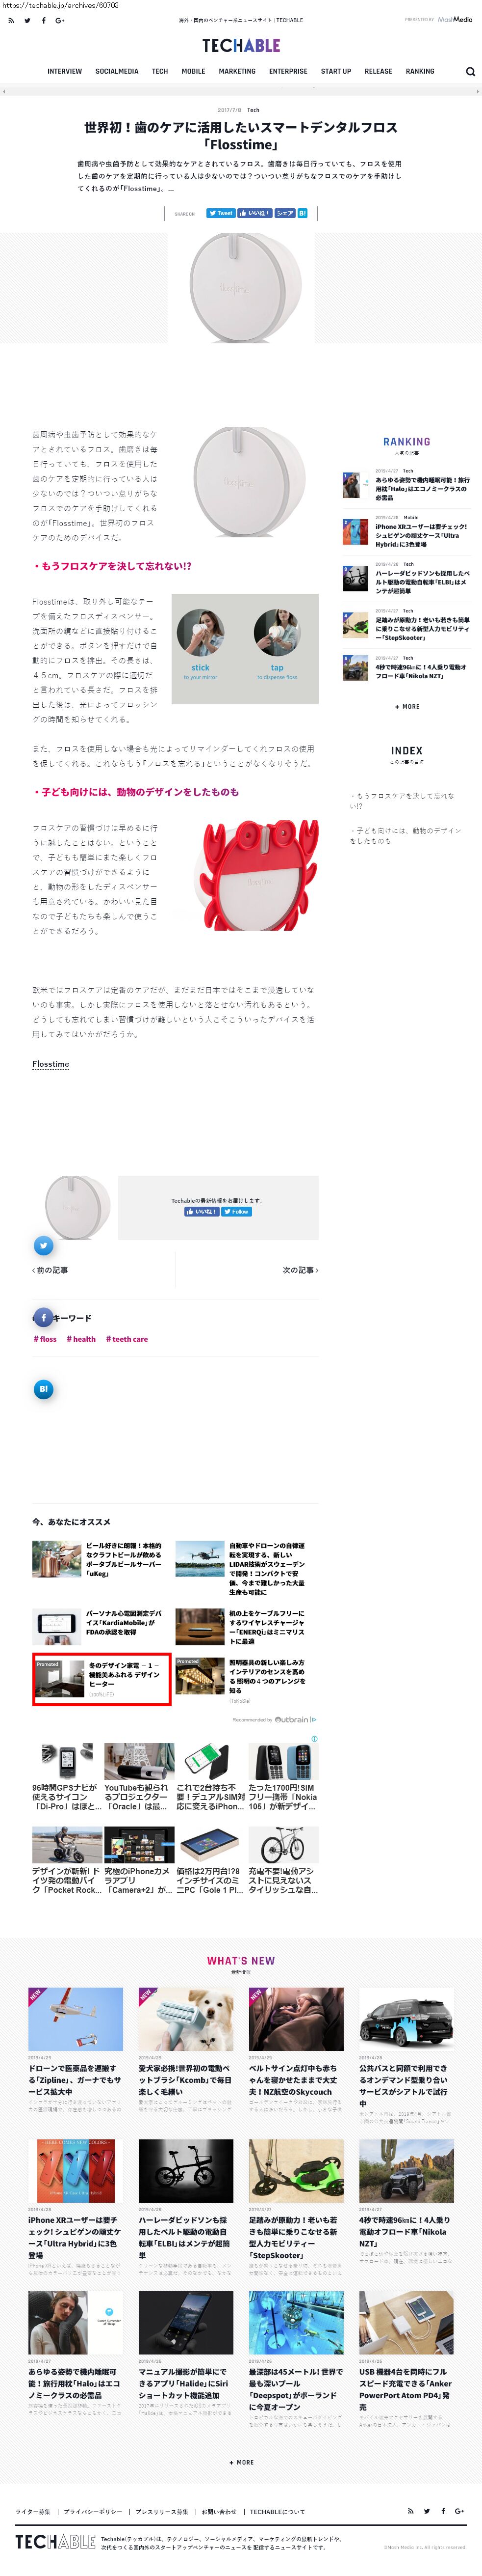
Task: Click the RSS feed icon in header
Action: click(11, 20)
